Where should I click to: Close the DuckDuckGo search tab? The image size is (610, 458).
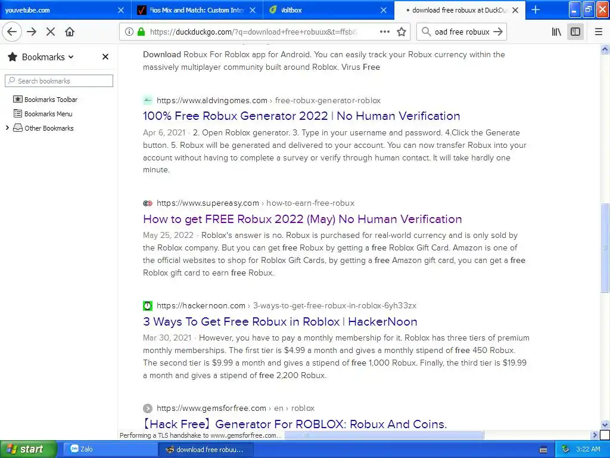(515, 10)
